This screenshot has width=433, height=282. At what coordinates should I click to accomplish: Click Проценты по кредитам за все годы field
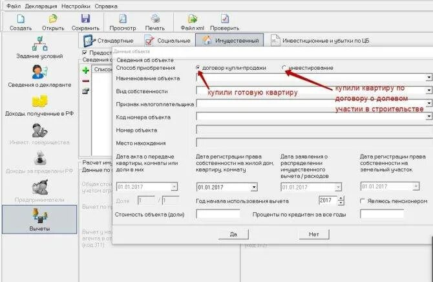coord(382,214)
